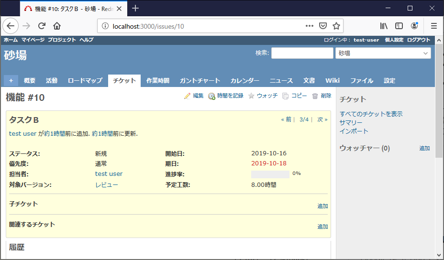Expand the 砂場 project jump dropdown
444x260 pixels.
tap(383, 53)
